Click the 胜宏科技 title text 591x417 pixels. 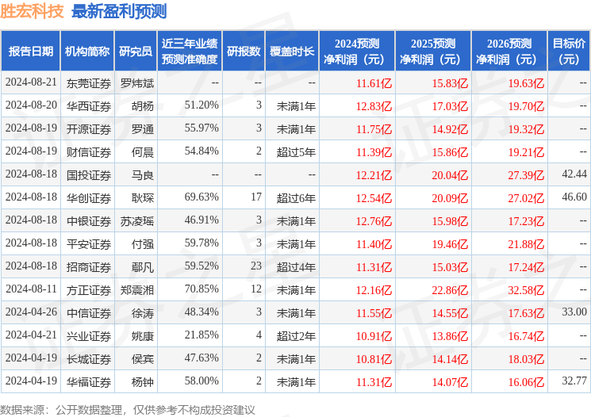tap(32, 11)
